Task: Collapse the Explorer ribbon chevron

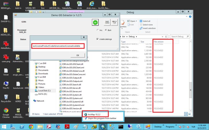Action: [187, 17]
